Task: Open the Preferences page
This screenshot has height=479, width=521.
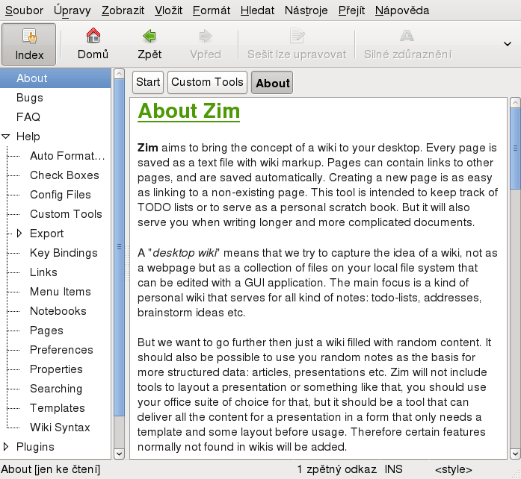Action: tap(61, 350)
